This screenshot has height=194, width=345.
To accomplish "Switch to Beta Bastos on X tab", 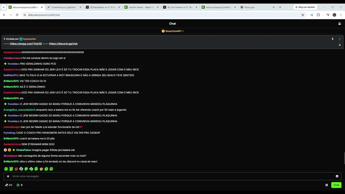I will click(102, 7).
